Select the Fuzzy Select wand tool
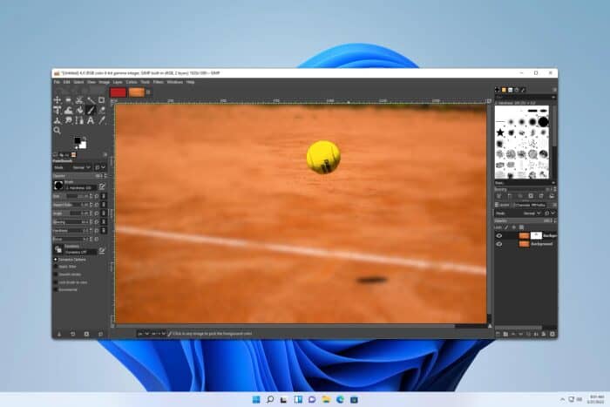The width and height of the screenshot is (610, 407). pyautogui.click(x=91, y=100)
